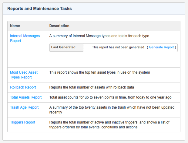This screenshot has width=188, height=143.
Task: Click description 'Reports the total number of active and inactive triggers'
Action: click(x=109, y=125)
